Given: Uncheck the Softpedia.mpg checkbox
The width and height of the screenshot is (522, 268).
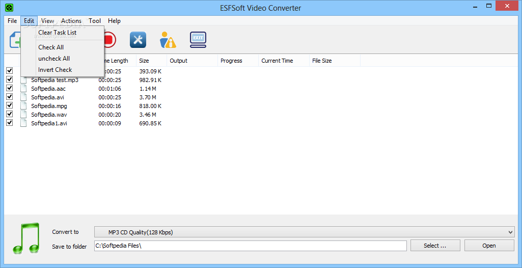Looking at the screenshot, I should (9, 105).
